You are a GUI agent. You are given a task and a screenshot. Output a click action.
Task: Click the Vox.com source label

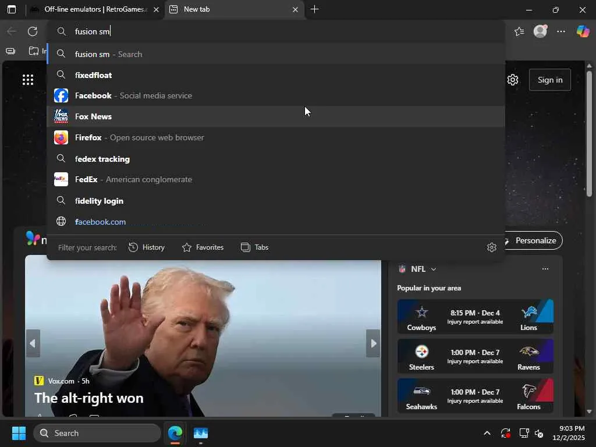[x=61, y=381]
